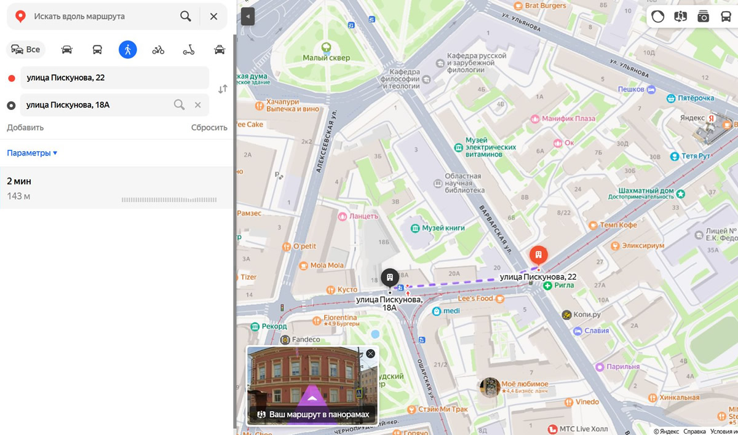738x435 pixels.
Task: Close the panorama preview thumbnail
Action: coord(370,354)
